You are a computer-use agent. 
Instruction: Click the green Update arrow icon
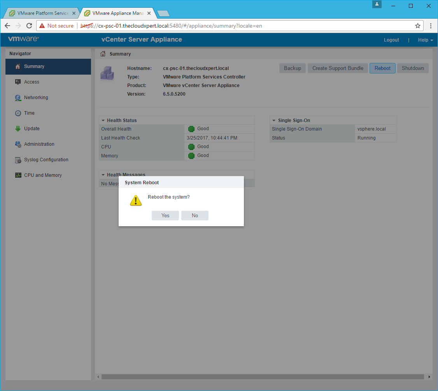tap(18, 129)
